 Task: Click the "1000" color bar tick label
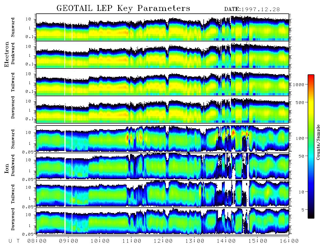pos(298,84)
